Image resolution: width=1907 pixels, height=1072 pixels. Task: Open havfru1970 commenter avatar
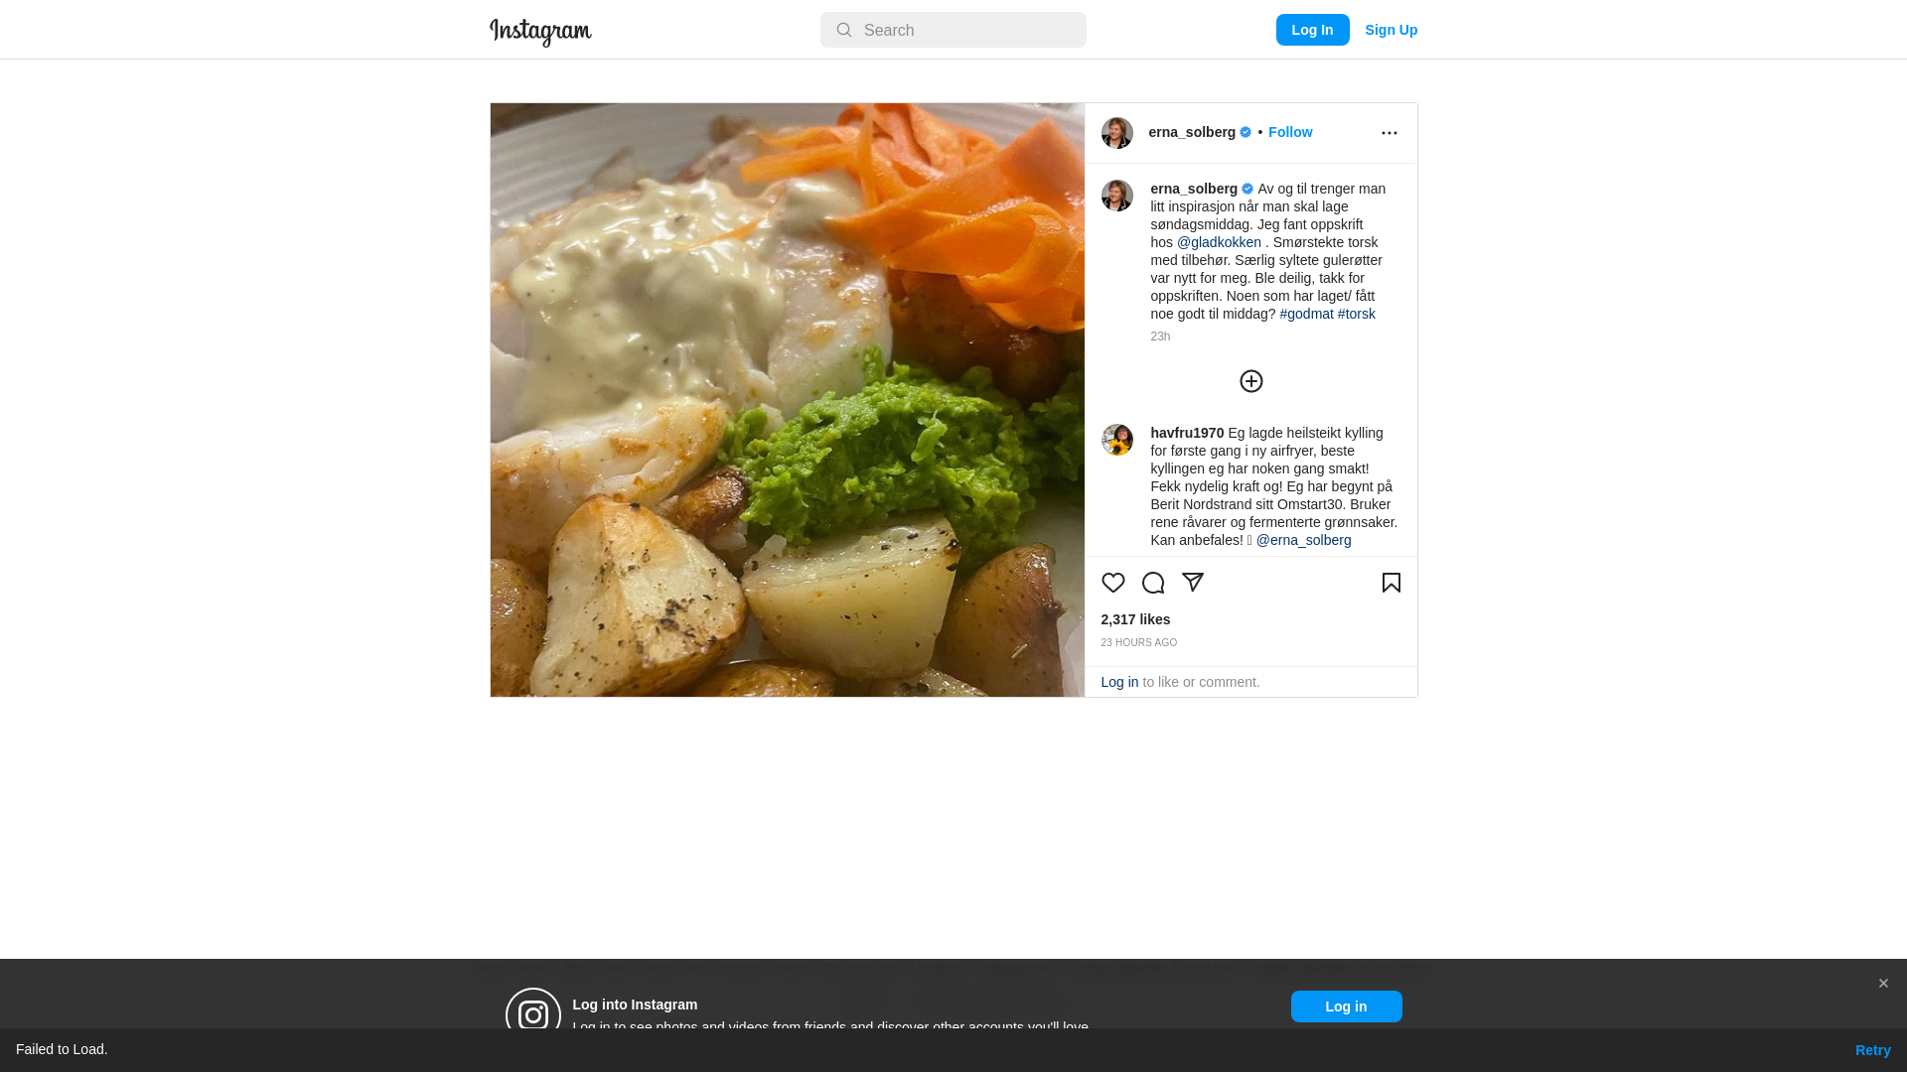tap(1116, 440)
